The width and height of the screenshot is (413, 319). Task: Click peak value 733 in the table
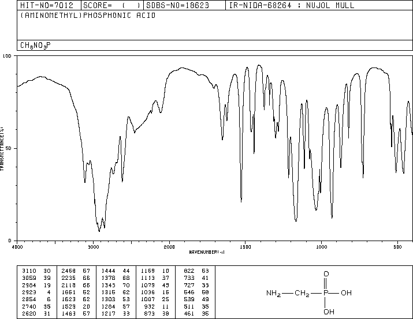[189, 278]
